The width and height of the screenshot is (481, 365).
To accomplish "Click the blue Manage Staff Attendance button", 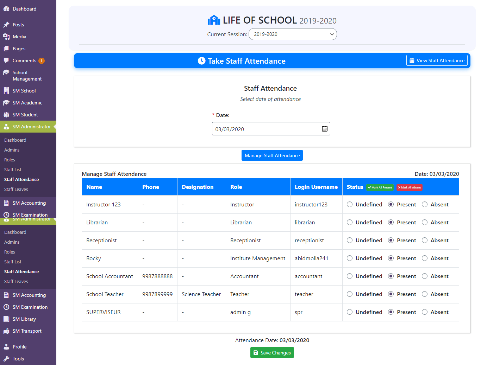I will pyautogui.click(x=272, y=155).
